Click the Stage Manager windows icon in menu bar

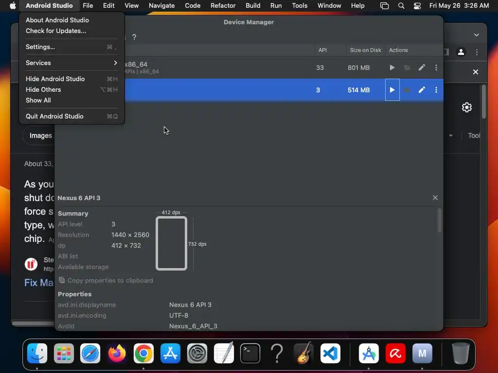[384, 6]
